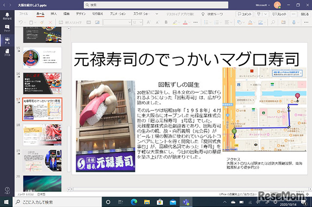Click the 検索キーワード tell-me box
312x207 pixels.
(212, 14)
